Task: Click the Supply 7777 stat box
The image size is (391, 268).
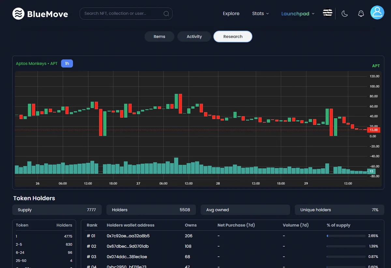Action: (x=57, y=210)
